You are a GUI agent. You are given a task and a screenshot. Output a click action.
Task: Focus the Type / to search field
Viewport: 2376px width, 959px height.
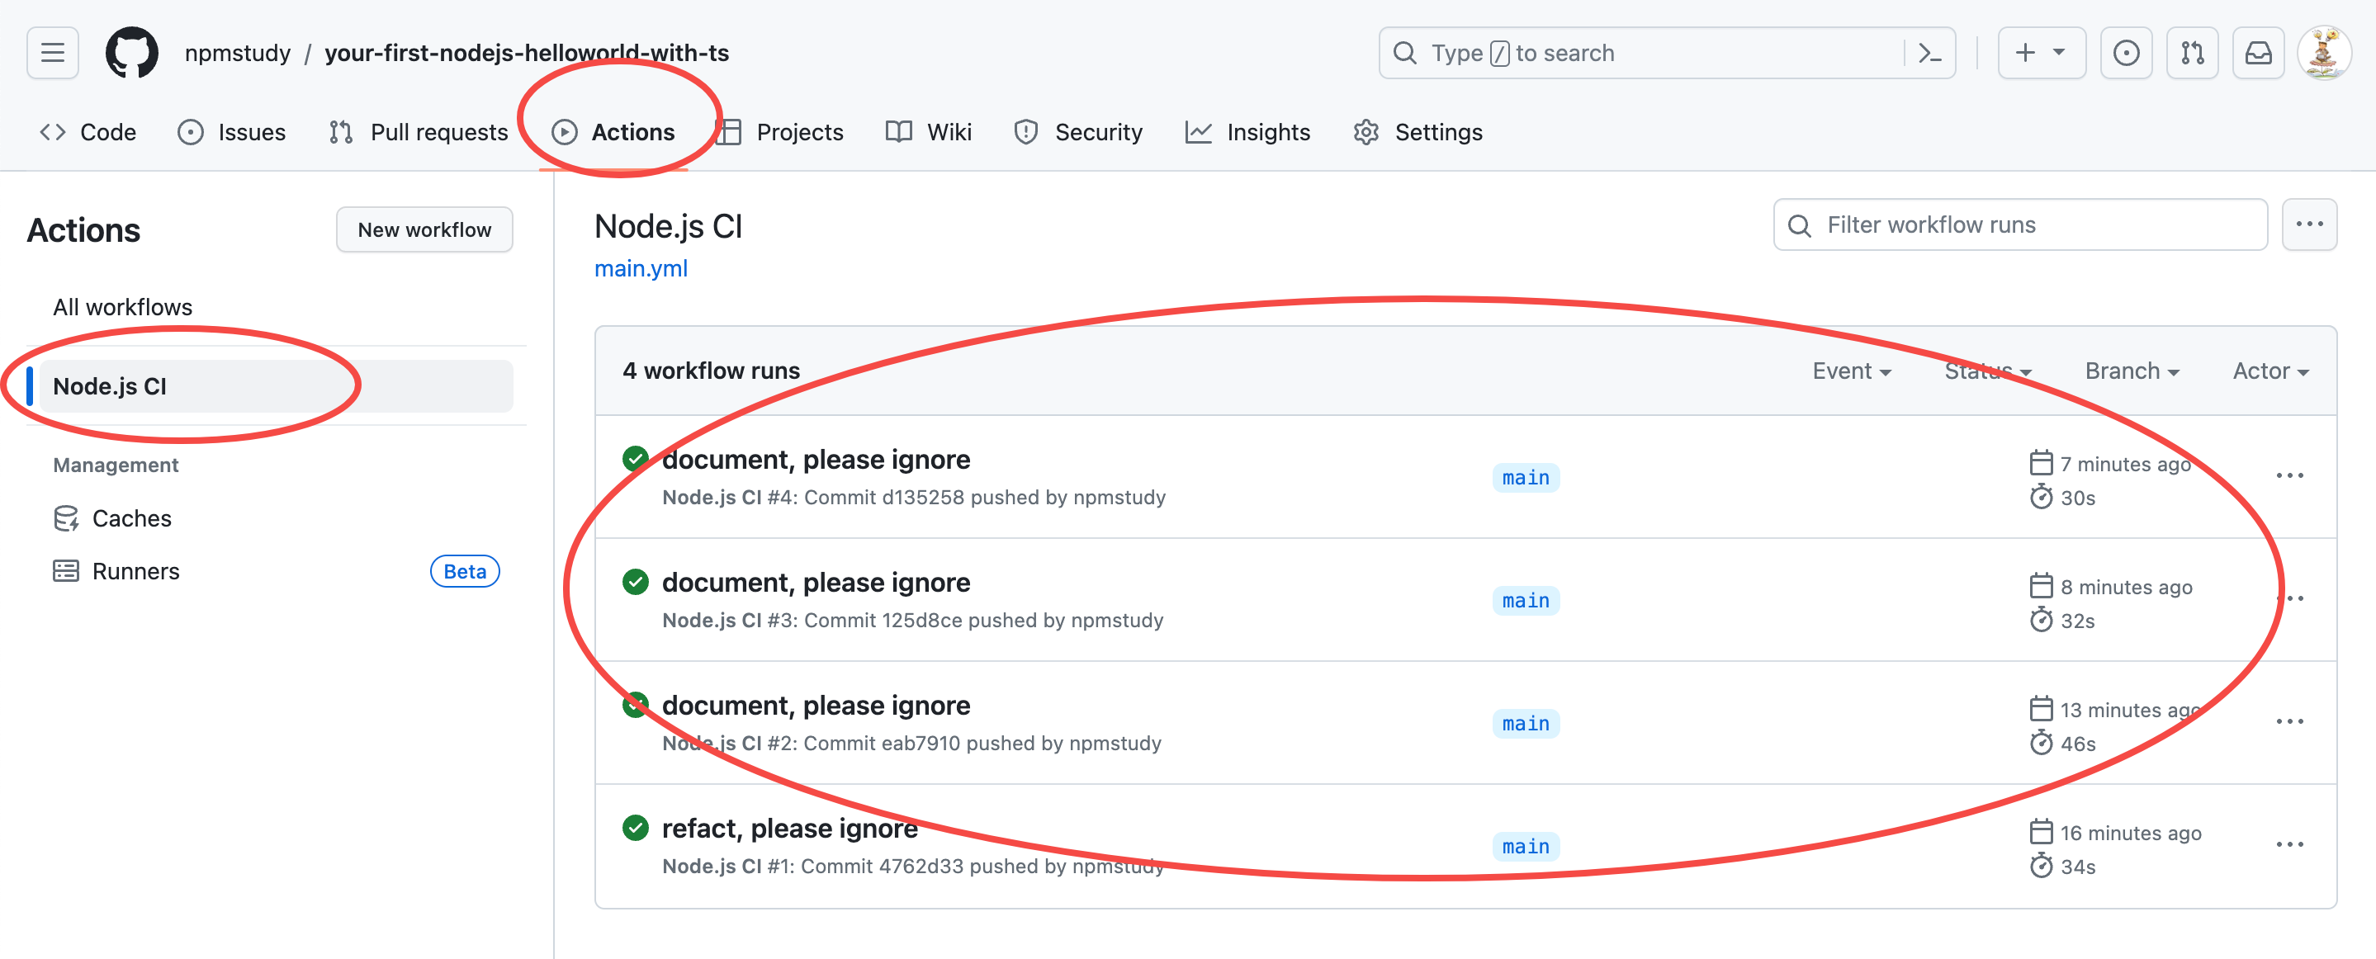pyautogui.click(x=1666, y=53)
